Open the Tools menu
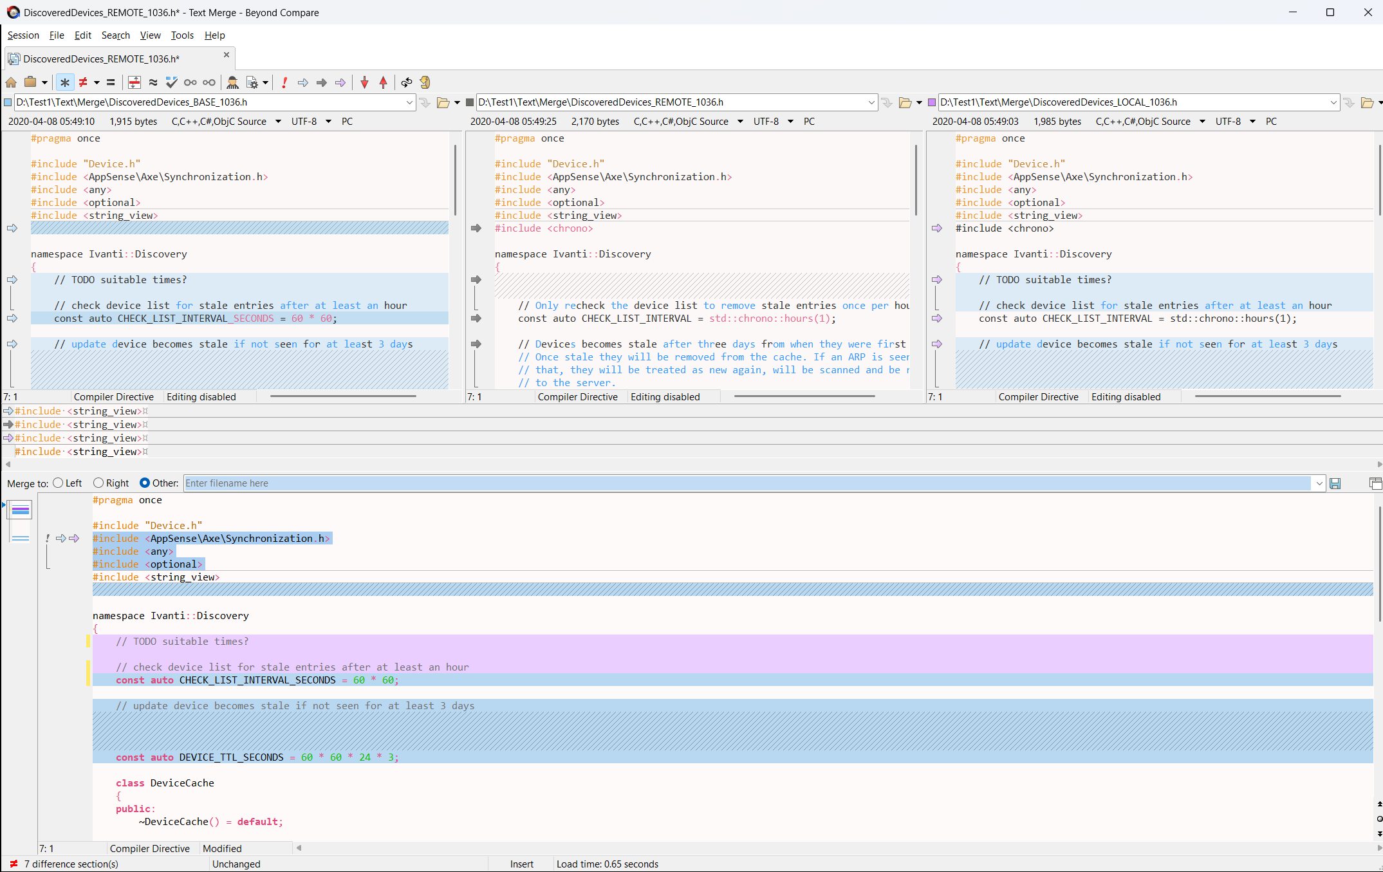This screenshot has width=1383, height=872. (182, 35)
